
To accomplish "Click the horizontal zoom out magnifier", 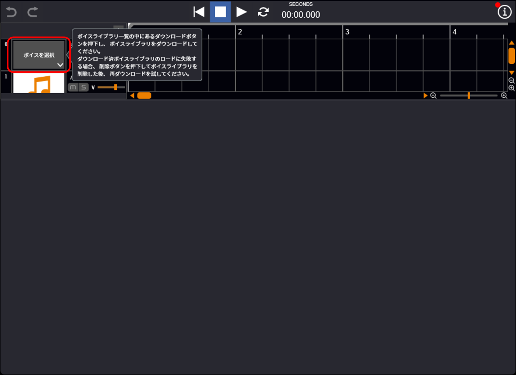I will click(433, 96).
